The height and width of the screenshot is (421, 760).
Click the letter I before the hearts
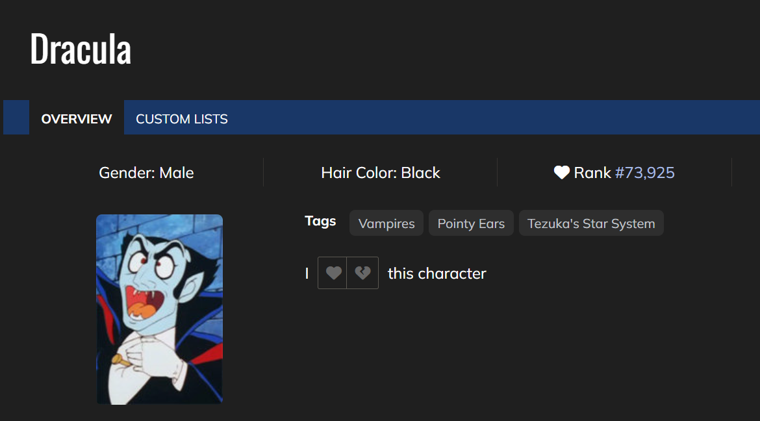pyautogui.click(x=307, y=274)
